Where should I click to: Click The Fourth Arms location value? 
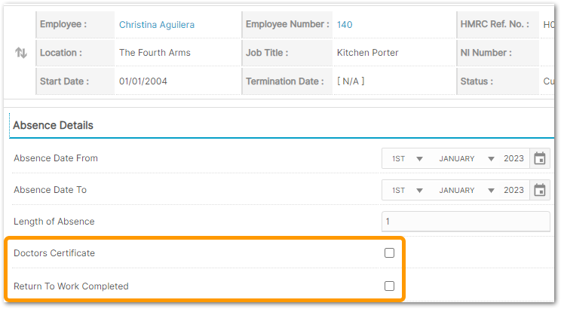pyautogui.click(x=155, y=53)
